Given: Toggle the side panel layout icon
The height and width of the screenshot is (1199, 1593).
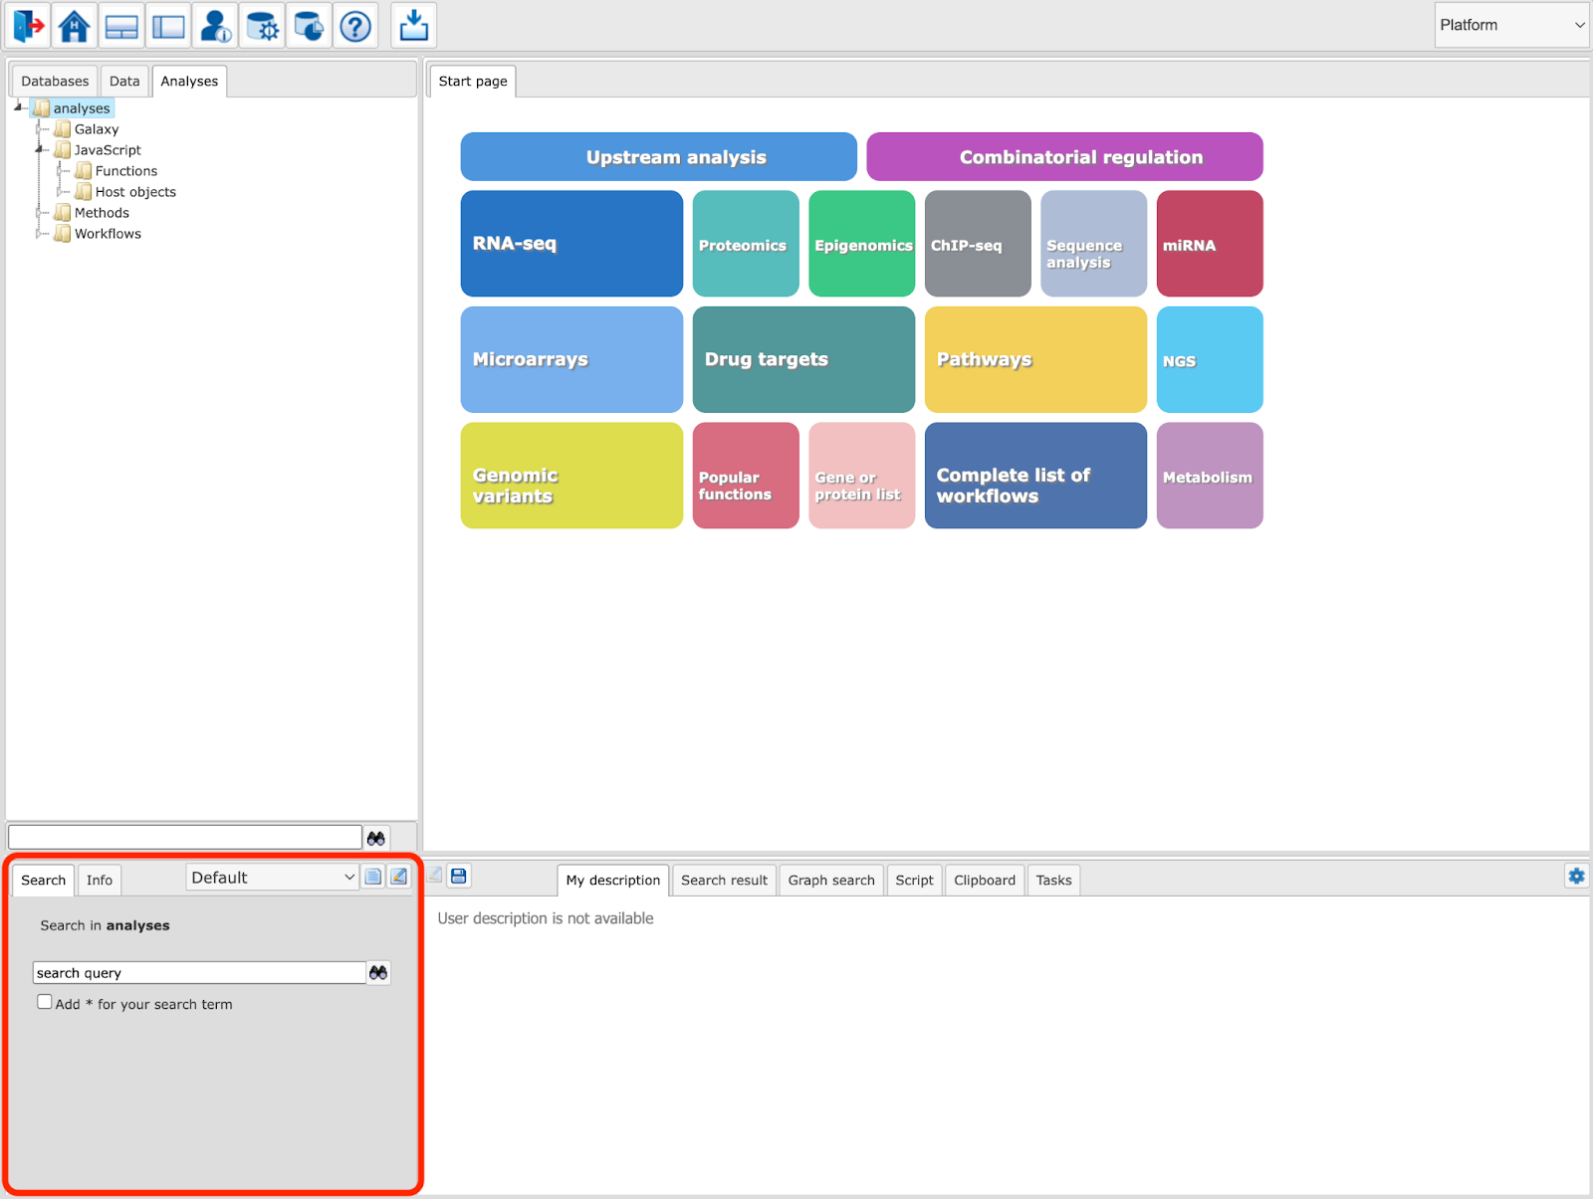Looking at the screenshot, I should click(x=168, y=26).
